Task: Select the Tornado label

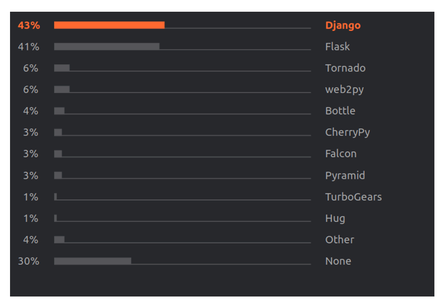Action: pyautogui.click(x=345, y=68)
